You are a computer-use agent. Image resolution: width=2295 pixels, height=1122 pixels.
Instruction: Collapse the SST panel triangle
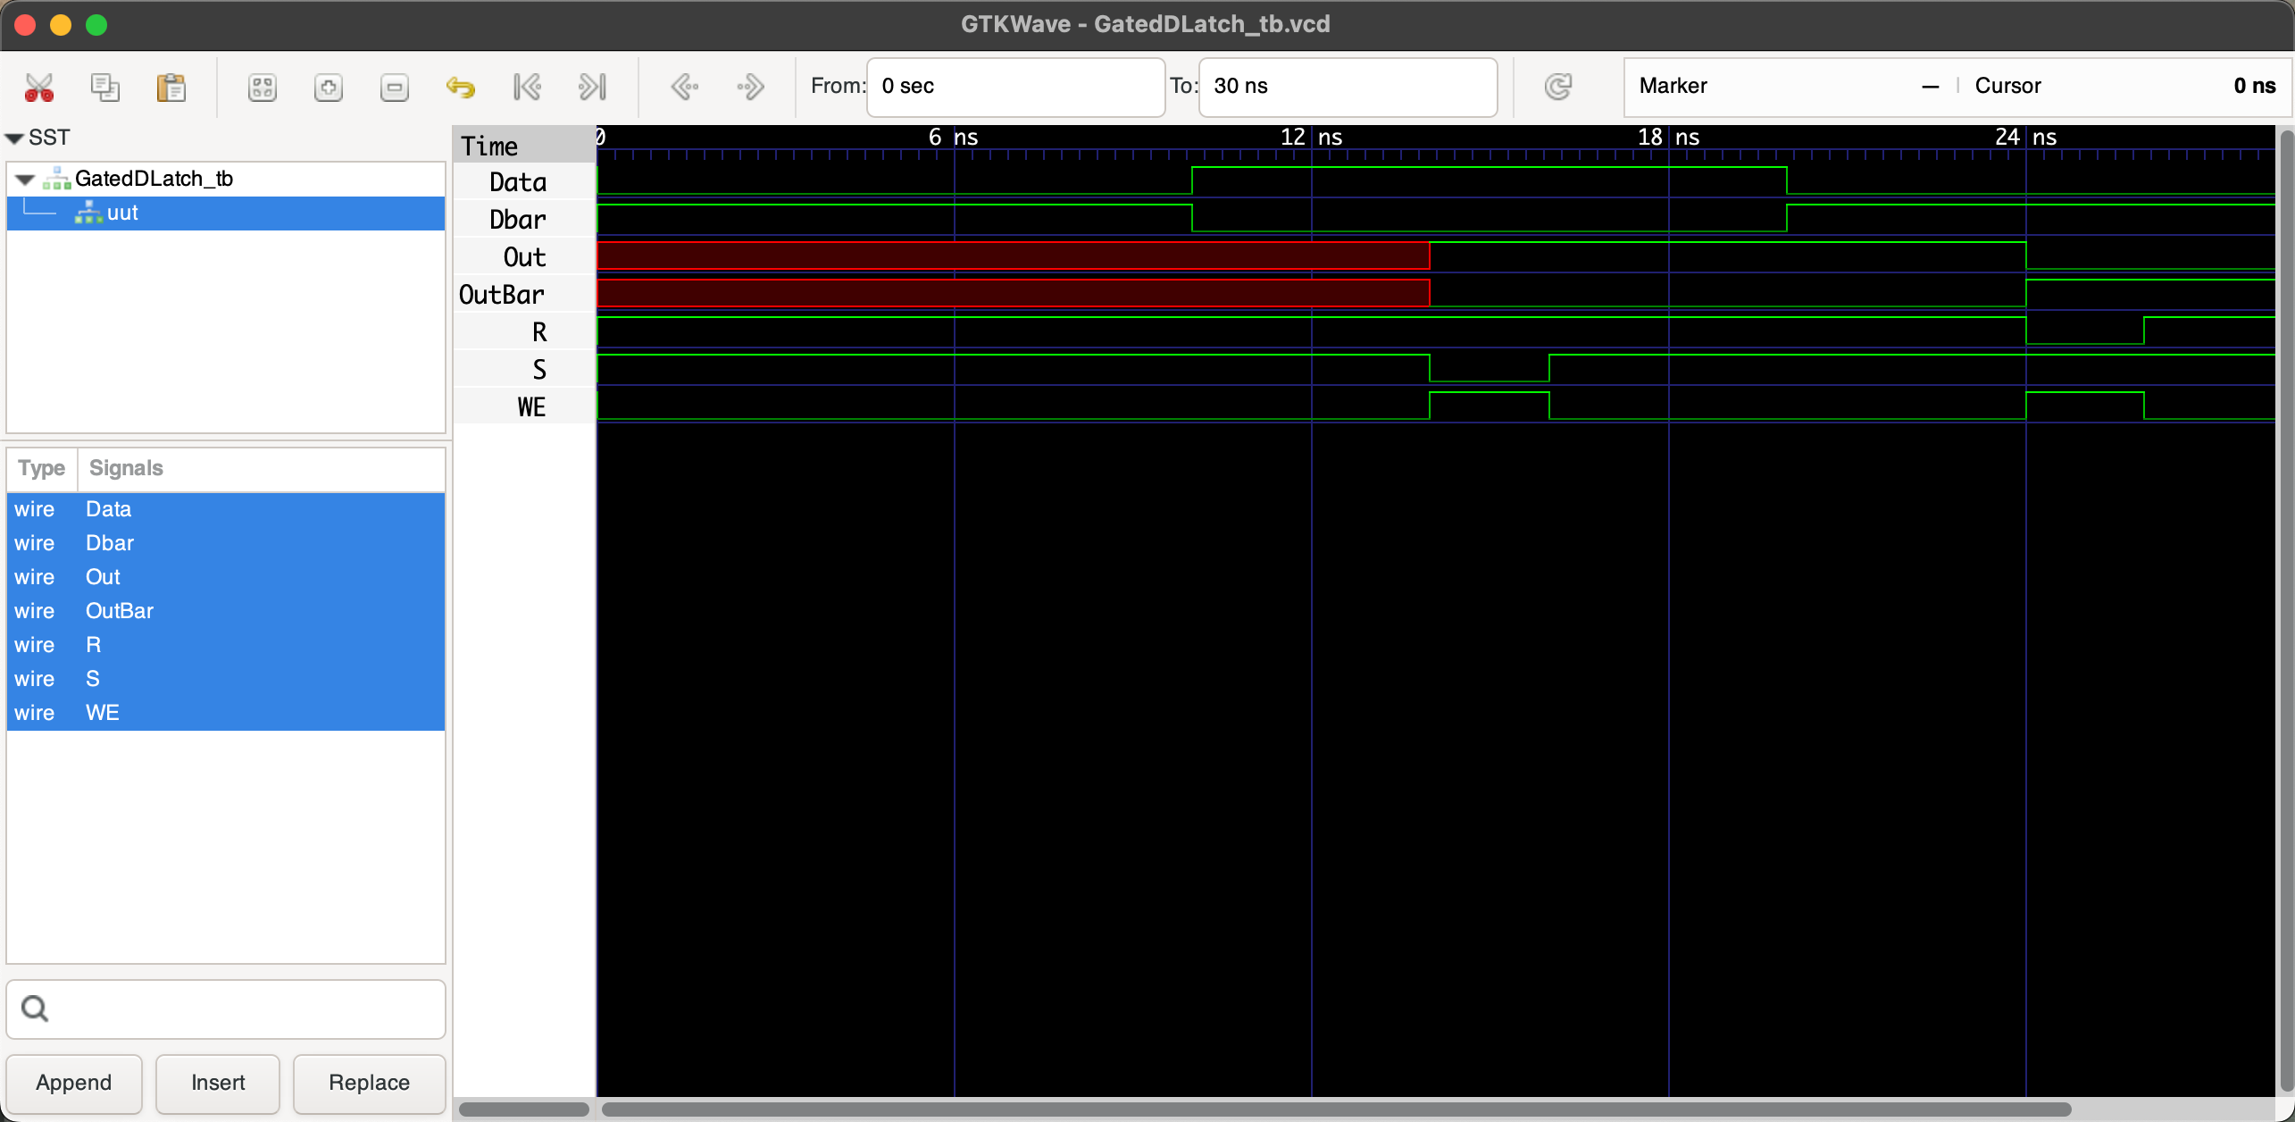14,138
